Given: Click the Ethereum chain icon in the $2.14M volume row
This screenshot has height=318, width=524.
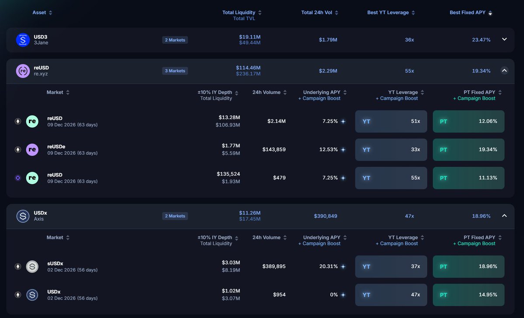Looking at the screenshot, I should [x=18, y=121].
